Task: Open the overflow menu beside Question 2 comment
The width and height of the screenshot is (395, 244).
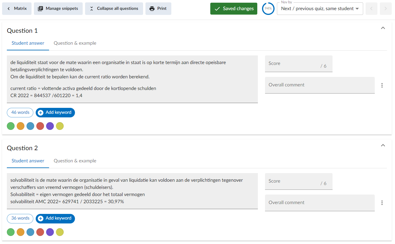Action: point(382,203)
